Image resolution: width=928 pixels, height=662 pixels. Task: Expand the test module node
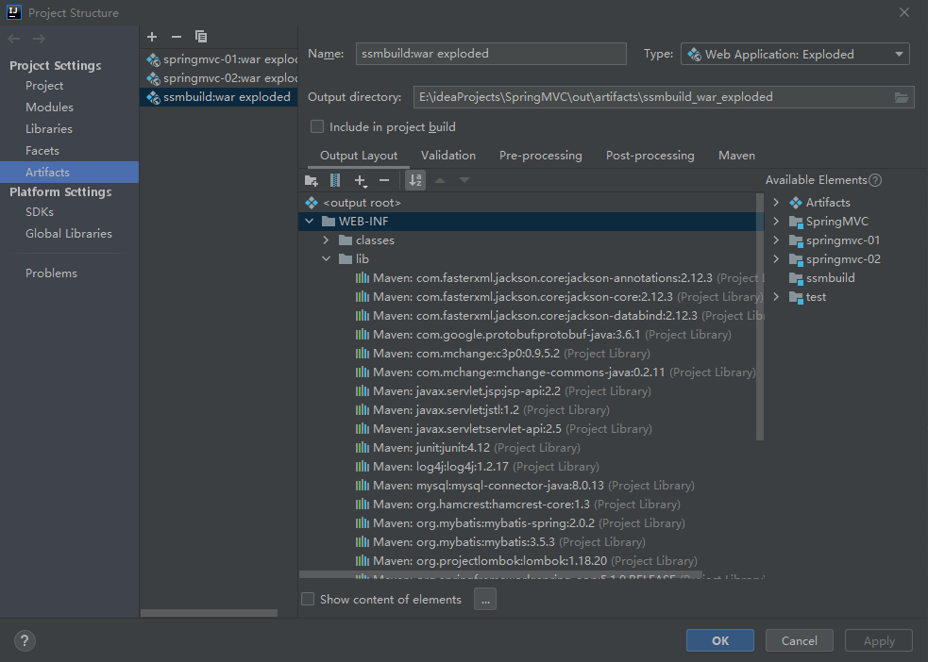pyautogui.click(x=776, y=297)
